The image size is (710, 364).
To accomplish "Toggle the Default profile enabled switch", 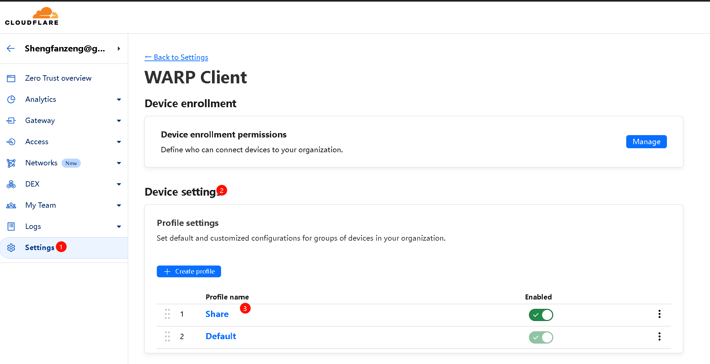I will pyautogui.click(x=541, y=337).
